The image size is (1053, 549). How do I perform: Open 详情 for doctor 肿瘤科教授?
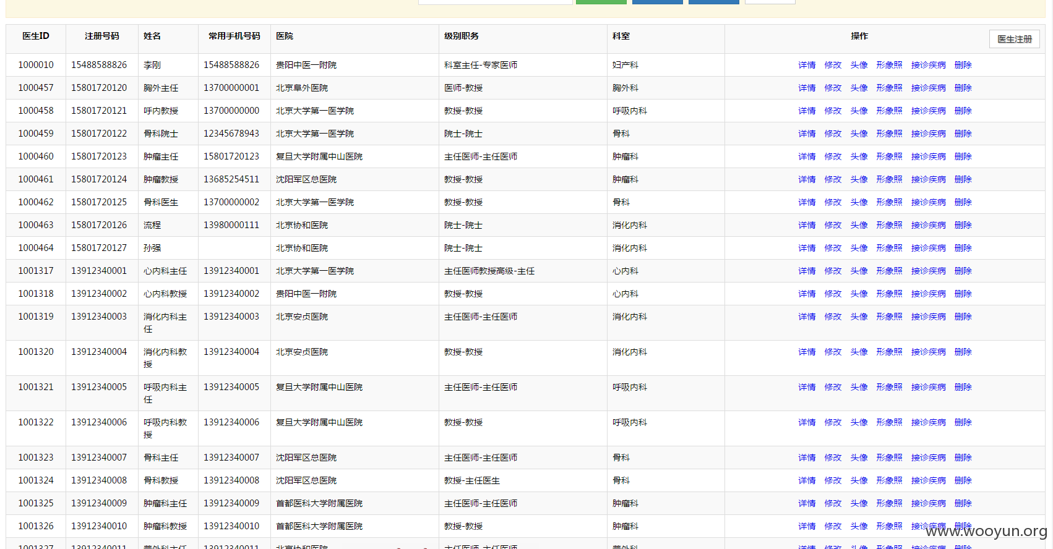coord(807,526)
